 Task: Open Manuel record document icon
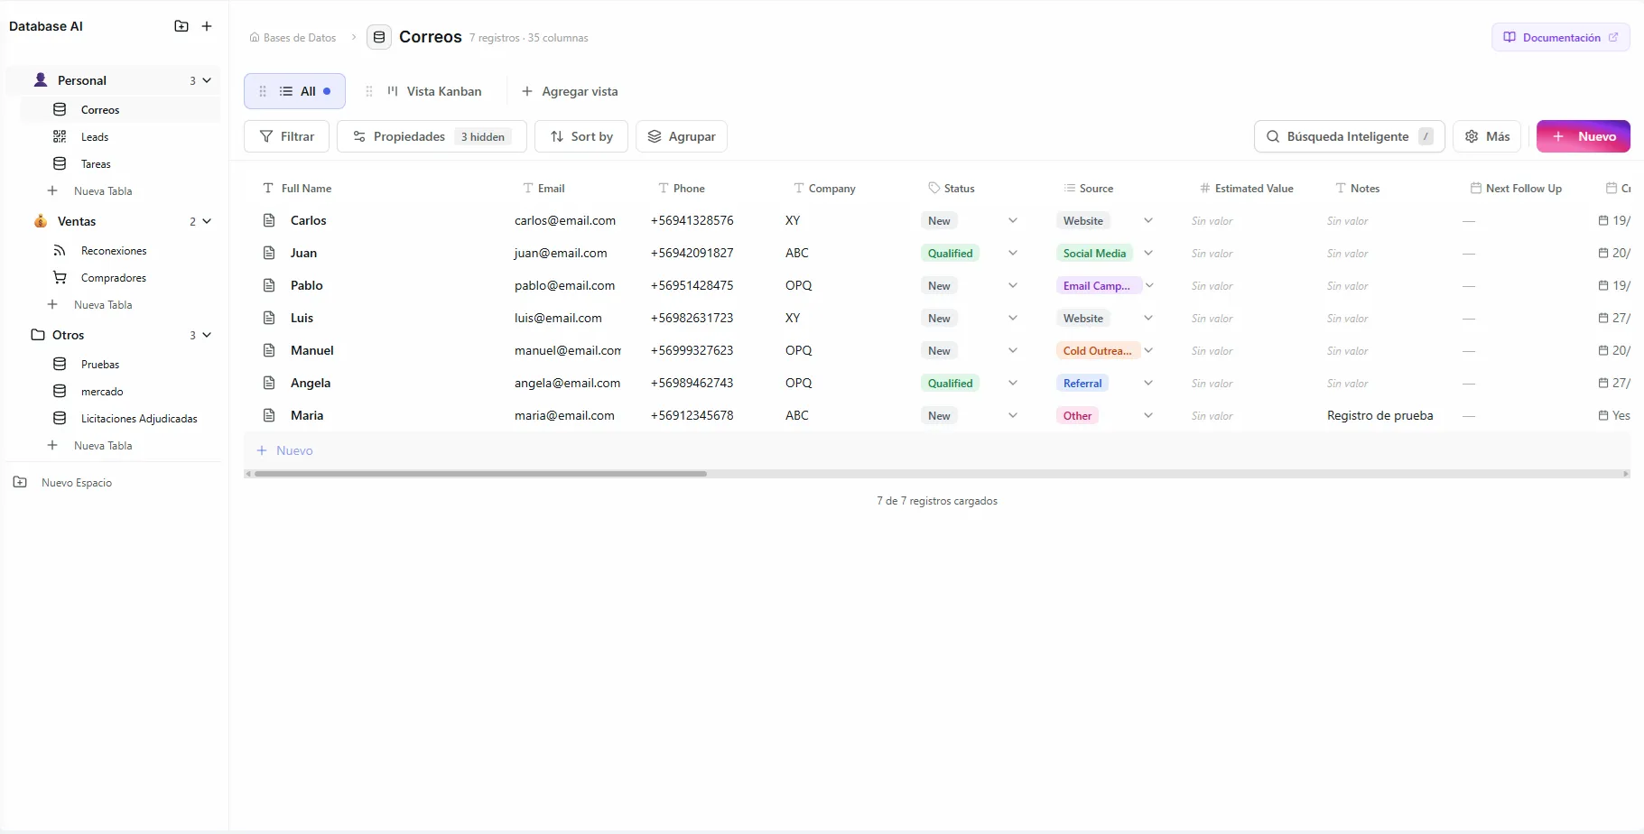click(x=268, y=350)
